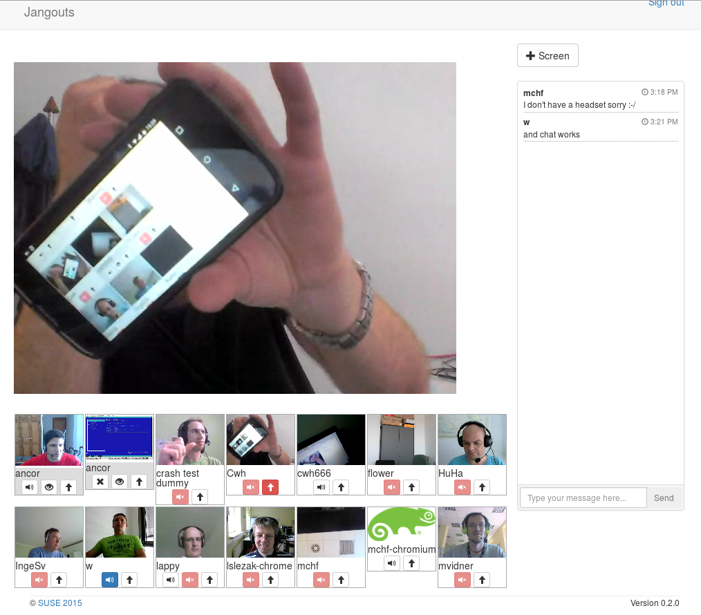The width and height of the screenshot is (701, 615).
Task: Click the red muted icon under IngeSv
Action: [39, 580]
